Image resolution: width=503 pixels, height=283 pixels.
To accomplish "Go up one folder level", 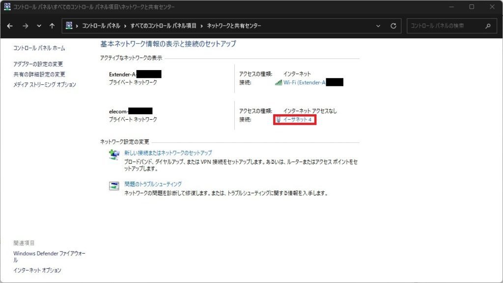I will point(53,26).
